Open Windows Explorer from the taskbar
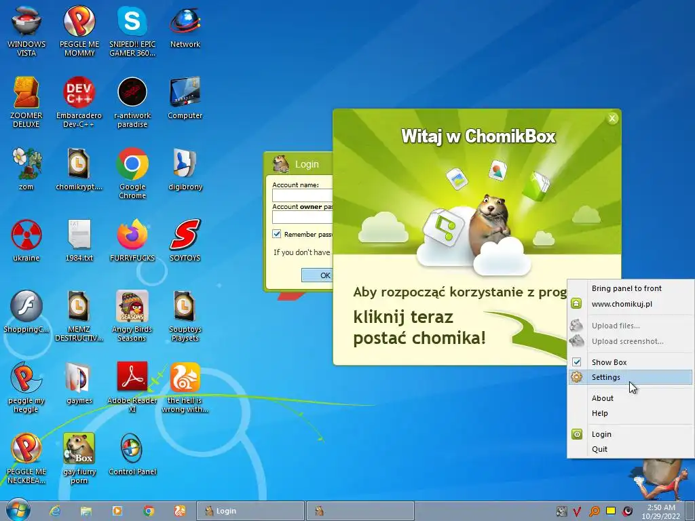Image resolution: width=695 pixels, height=521 pixels. tap(86, 511)
